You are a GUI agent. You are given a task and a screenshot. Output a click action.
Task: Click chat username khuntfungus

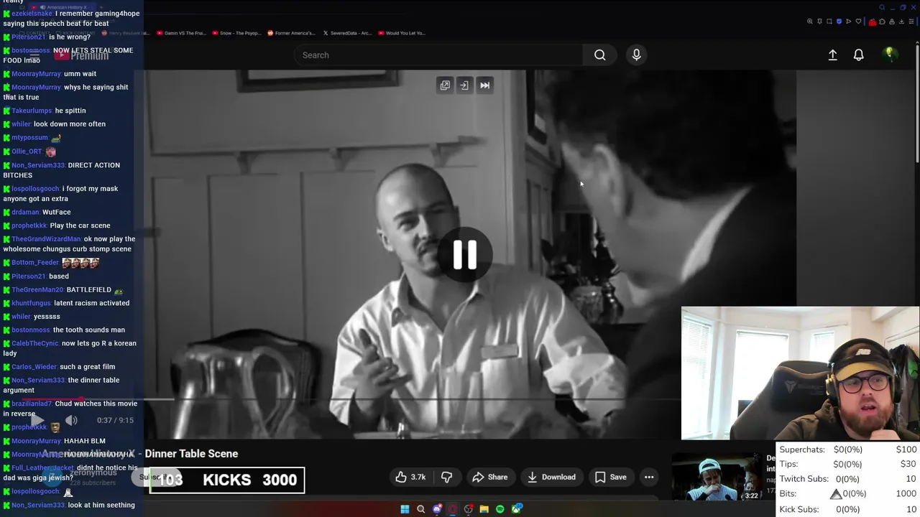point(32,303)
